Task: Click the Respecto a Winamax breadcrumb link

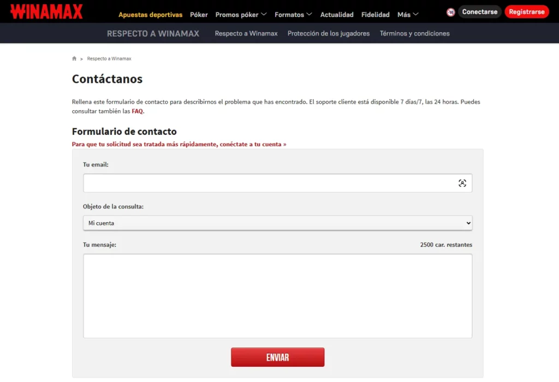Action: [x=109, y=58]
